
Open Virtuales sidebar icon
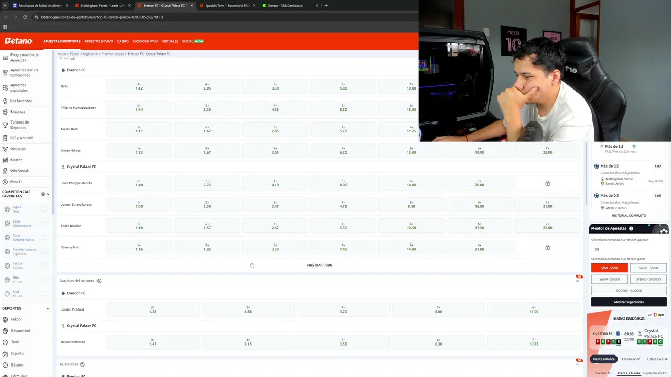pyautogui.click(x=5, y=149)
